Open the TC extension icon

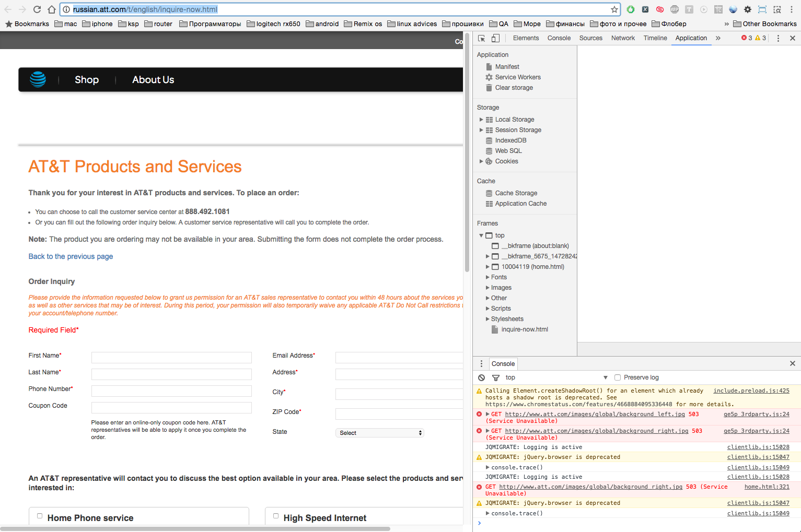[x=718, y=9]
